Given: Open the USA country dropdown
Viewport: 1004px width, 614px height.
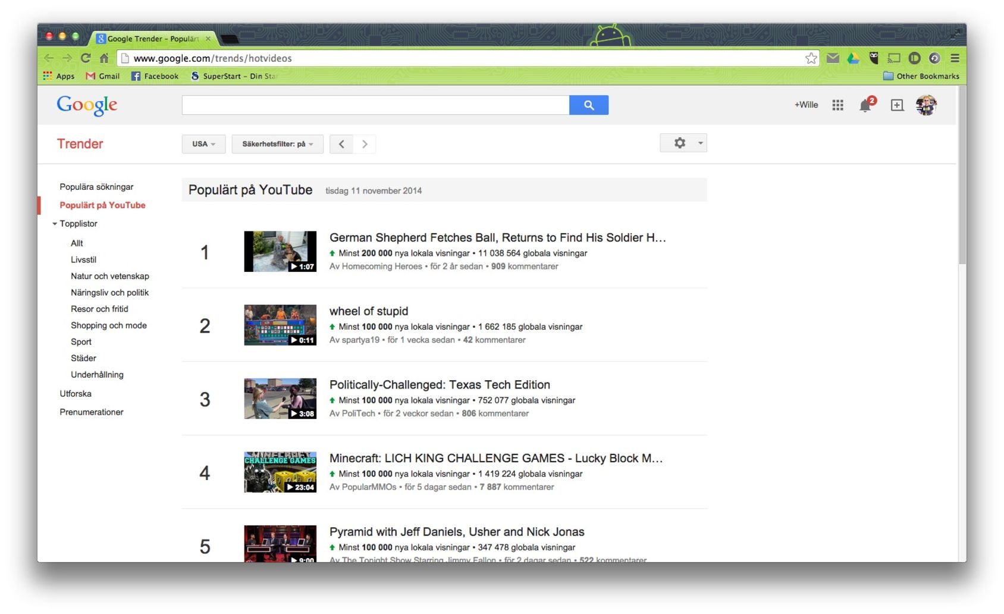Looking at the screenshot, I should (x=203, y=144).
